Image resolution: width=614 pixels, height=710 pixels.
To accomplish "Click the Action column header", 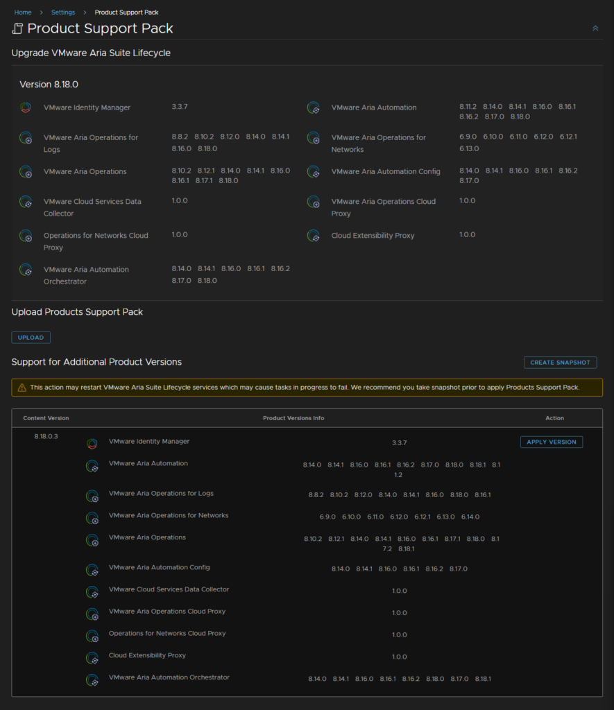I will [x=554, y=418].
